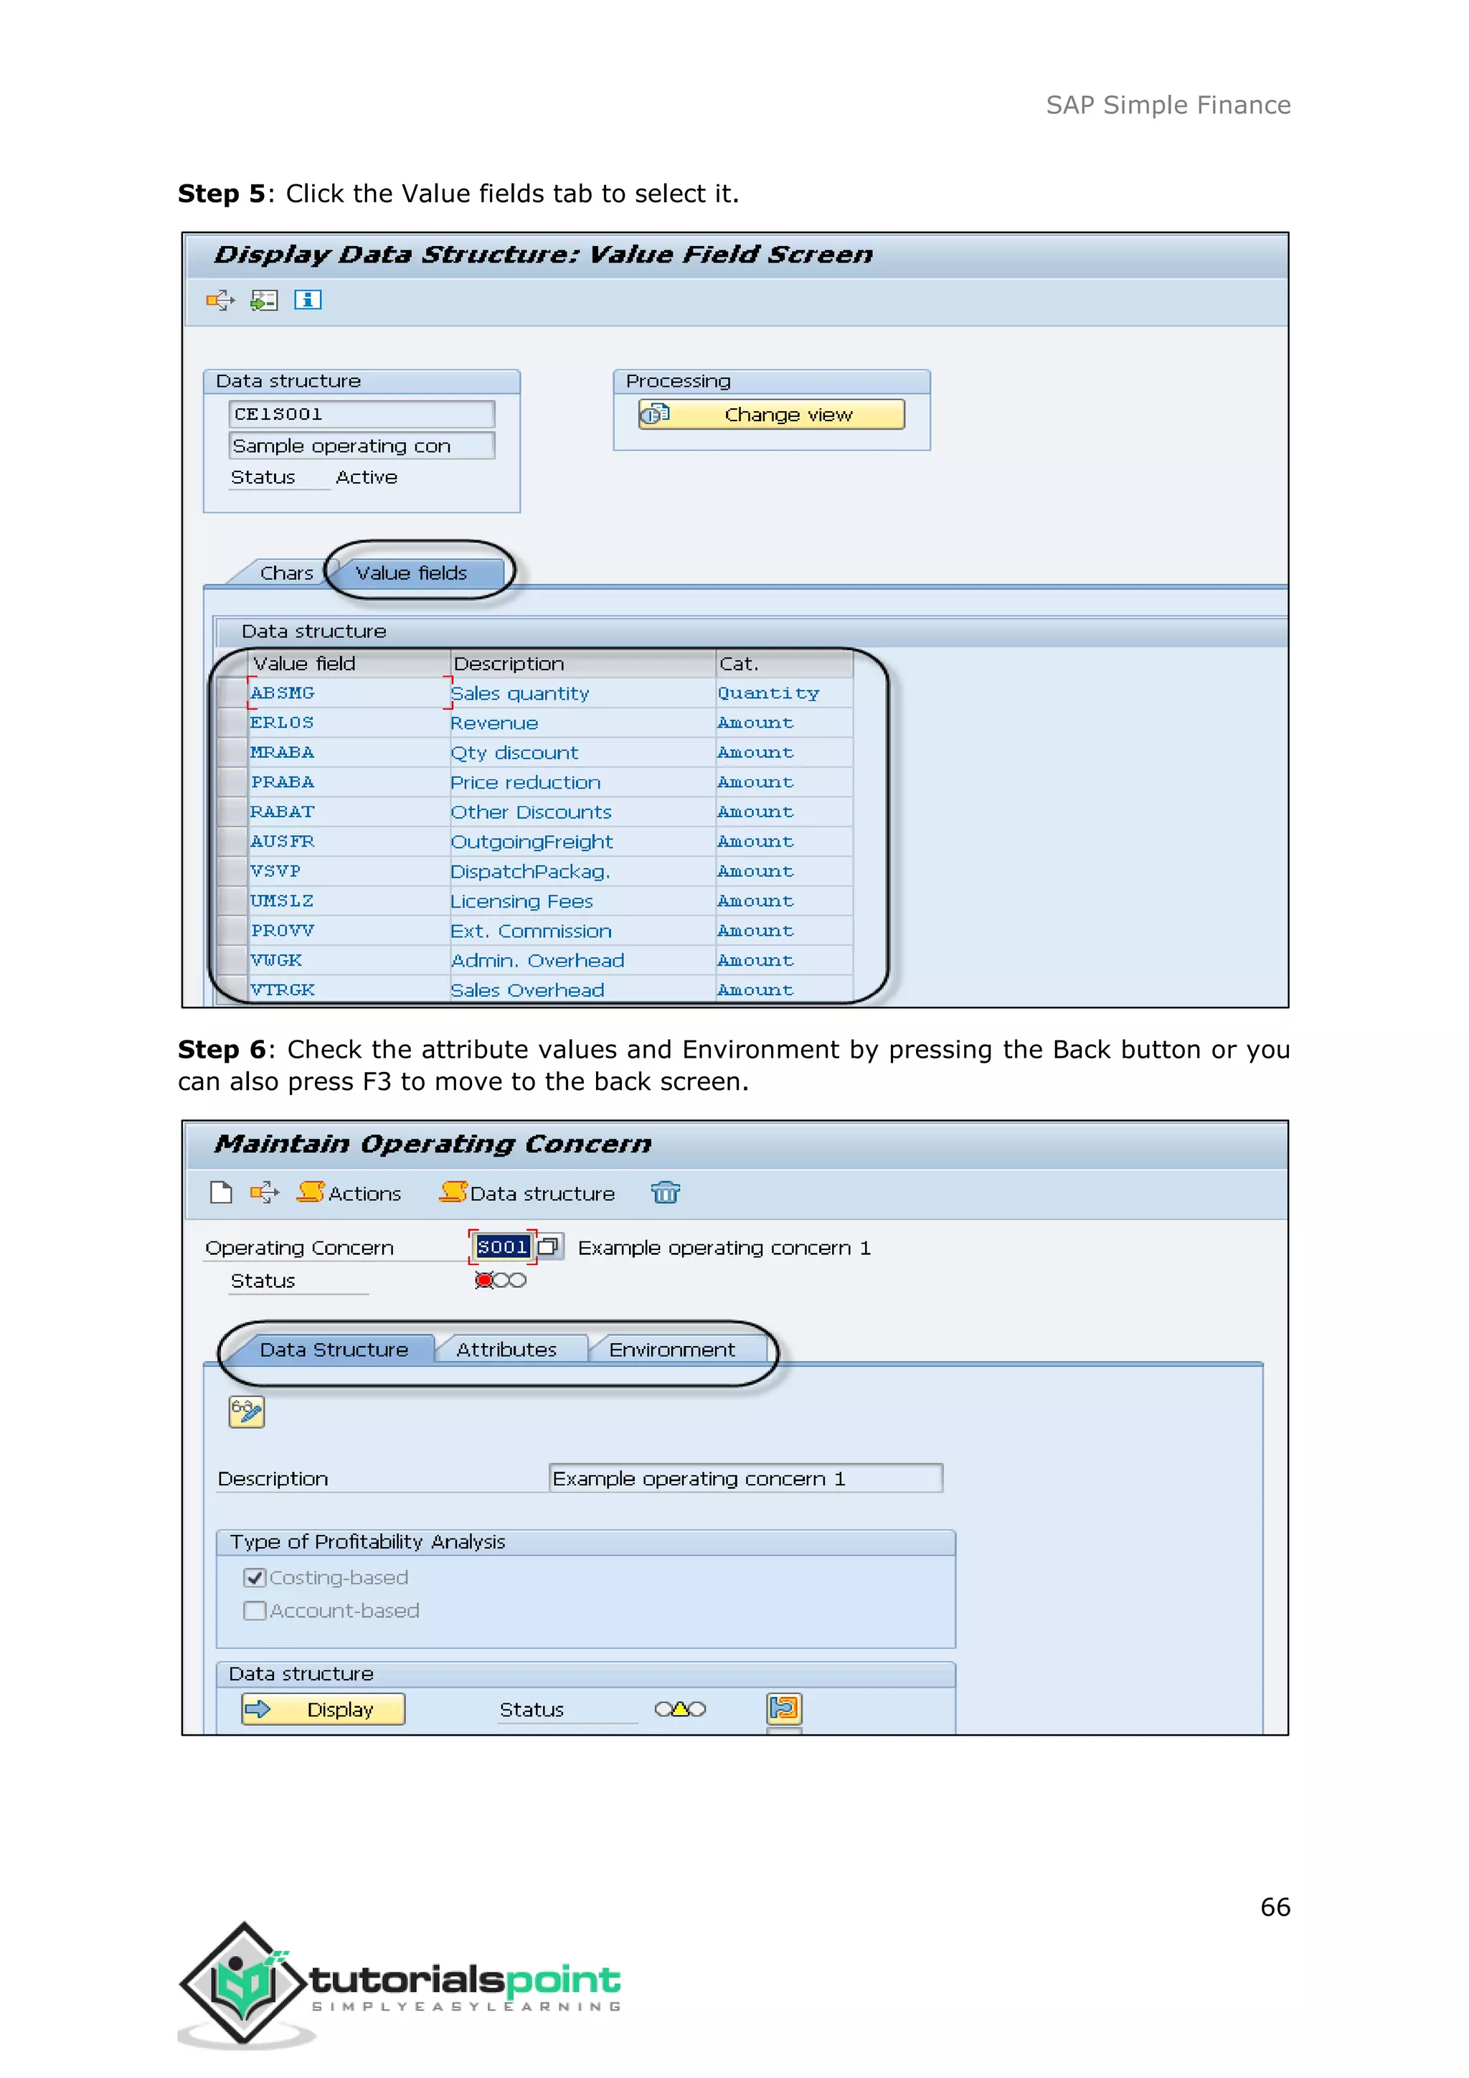Click the second toolbar icon with the green arrow
The image size is (1469, 2078).
(263, 299)
